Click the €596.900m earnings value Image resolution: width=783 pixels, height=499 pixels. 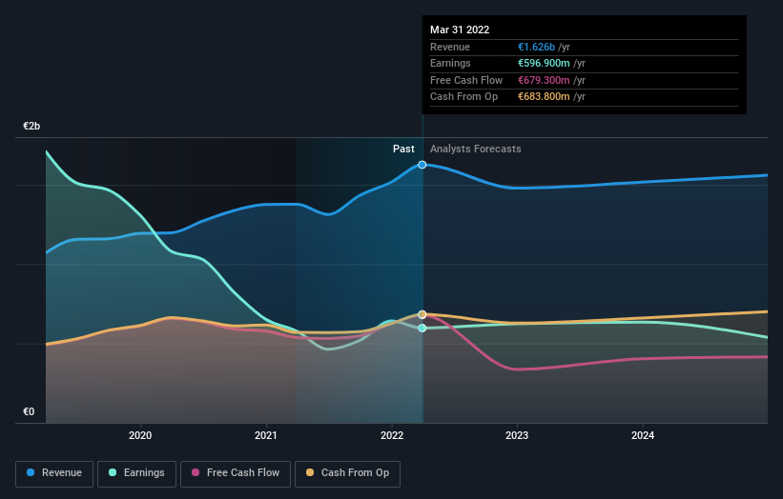(x=544, y=63)
